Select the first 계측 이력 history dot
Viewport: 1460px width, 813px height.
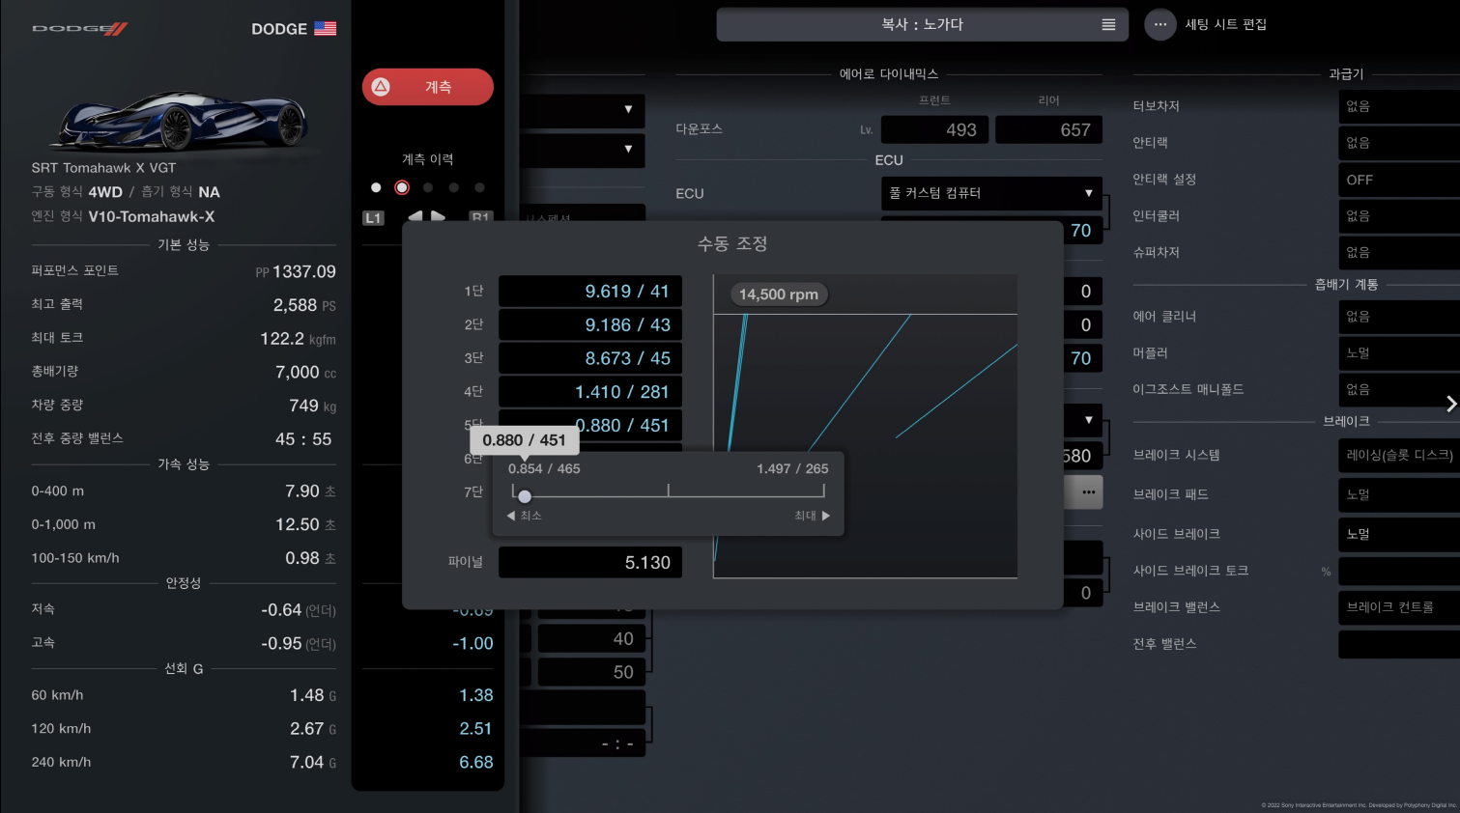[x=376, y=187]
